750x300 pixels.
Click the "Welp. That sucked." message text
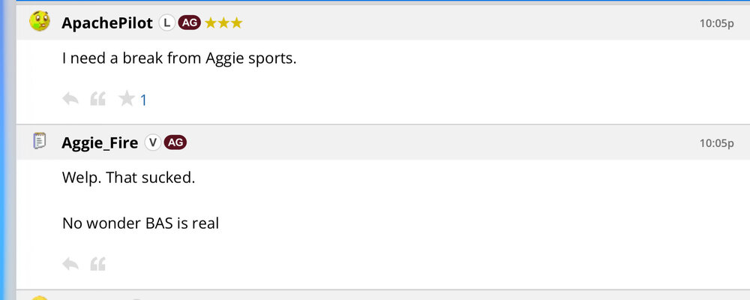point(128,180)
